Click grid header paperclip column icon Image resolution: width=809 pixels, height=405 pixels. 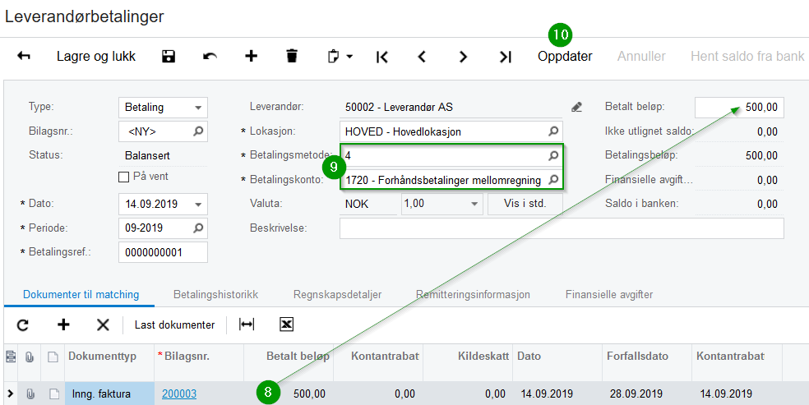click(x=30, y=357)
